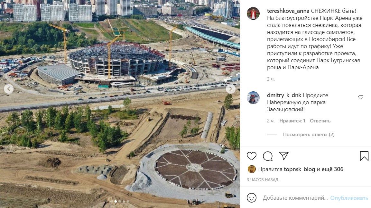This screenshot has width=371, height=208.
Task: Open comments via speech bubble icon
Action: click(x=268, y=156)
